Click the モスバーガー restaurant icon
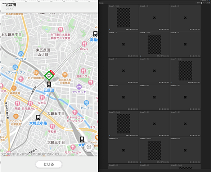Image resolution: width=211 pixels, height=172 pixels. coord(73,147)
